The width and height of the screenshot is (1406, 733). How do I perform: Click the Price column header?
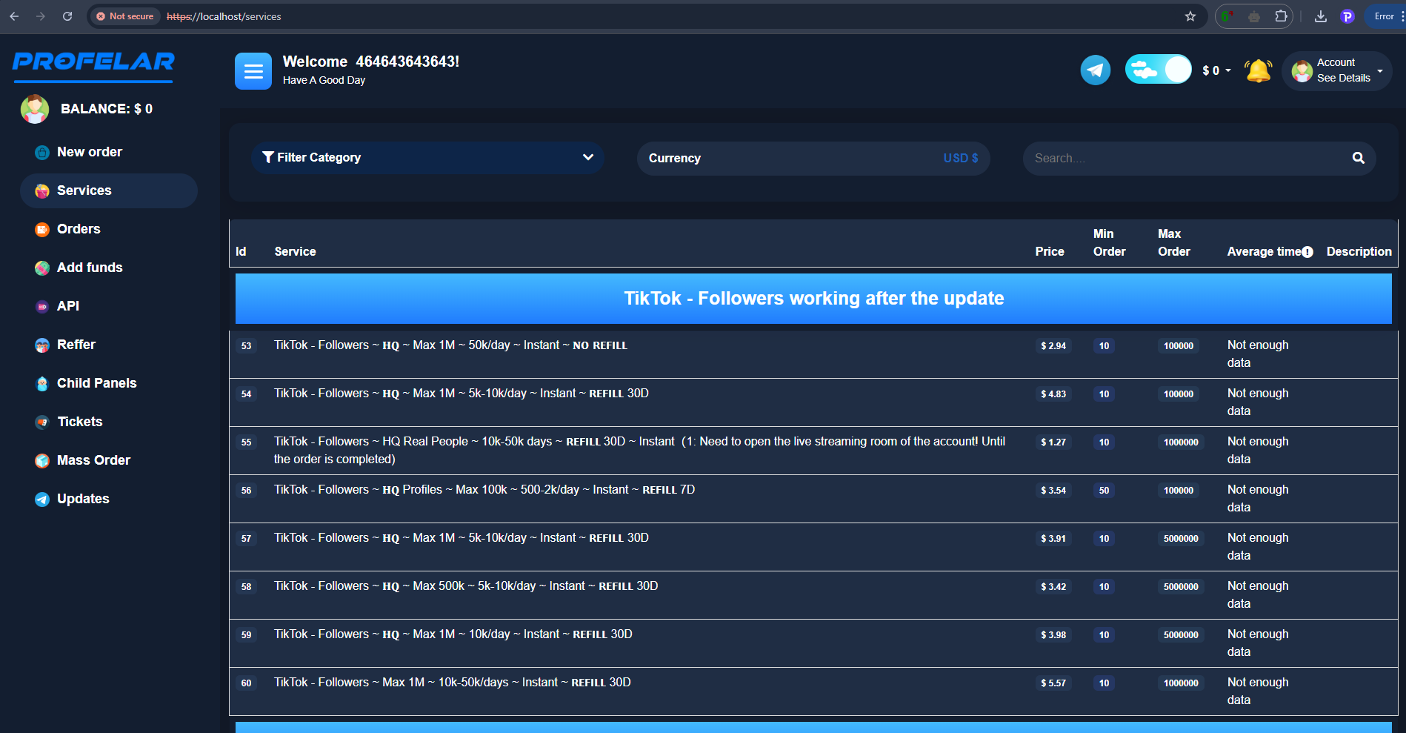pyautogui.click(x=1050, y=252)
